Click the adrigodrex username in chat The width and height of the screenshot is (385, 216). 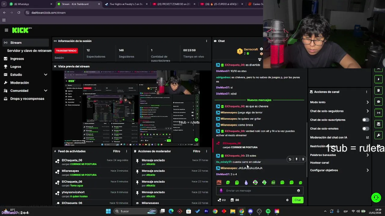pyautogui.click(x=223, y=77)
